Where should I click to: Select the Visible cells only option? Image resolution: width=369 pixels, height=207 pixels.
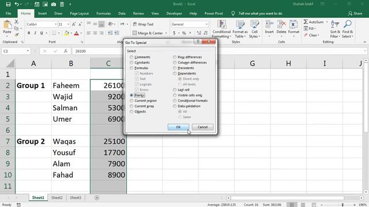(x=187, y=95)
